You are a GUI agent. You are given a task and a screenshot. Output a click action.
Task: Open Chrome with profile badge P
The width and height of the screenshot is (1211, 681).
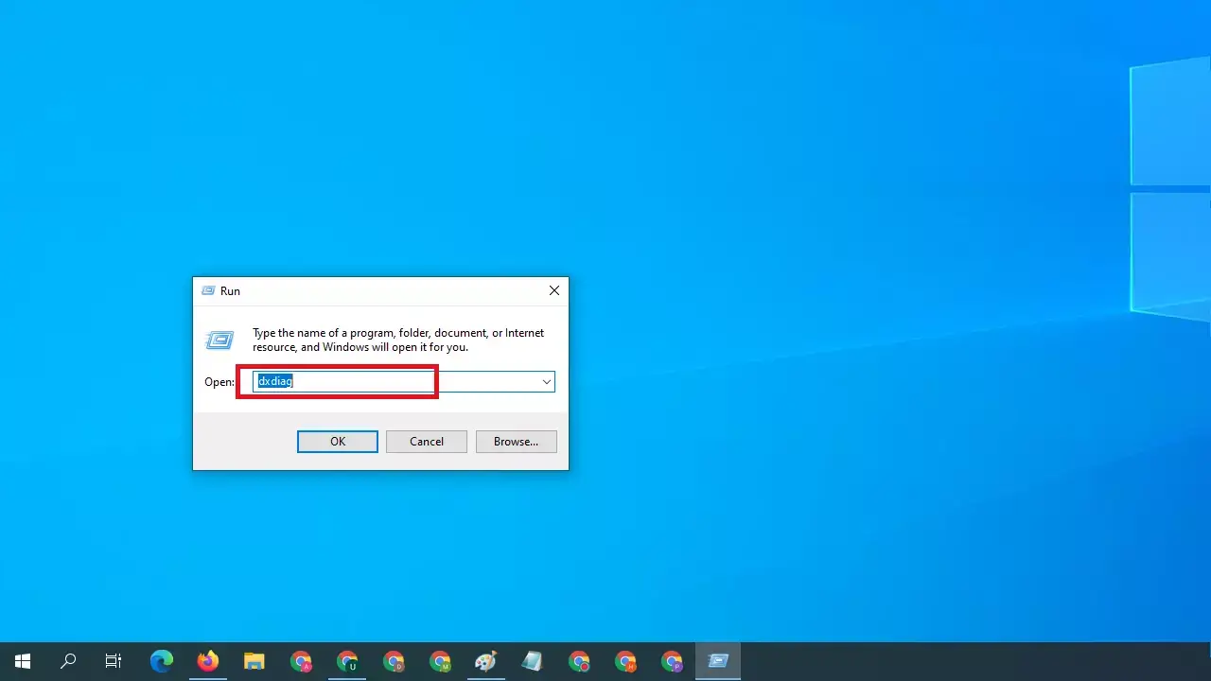click(x=672, y=661)
